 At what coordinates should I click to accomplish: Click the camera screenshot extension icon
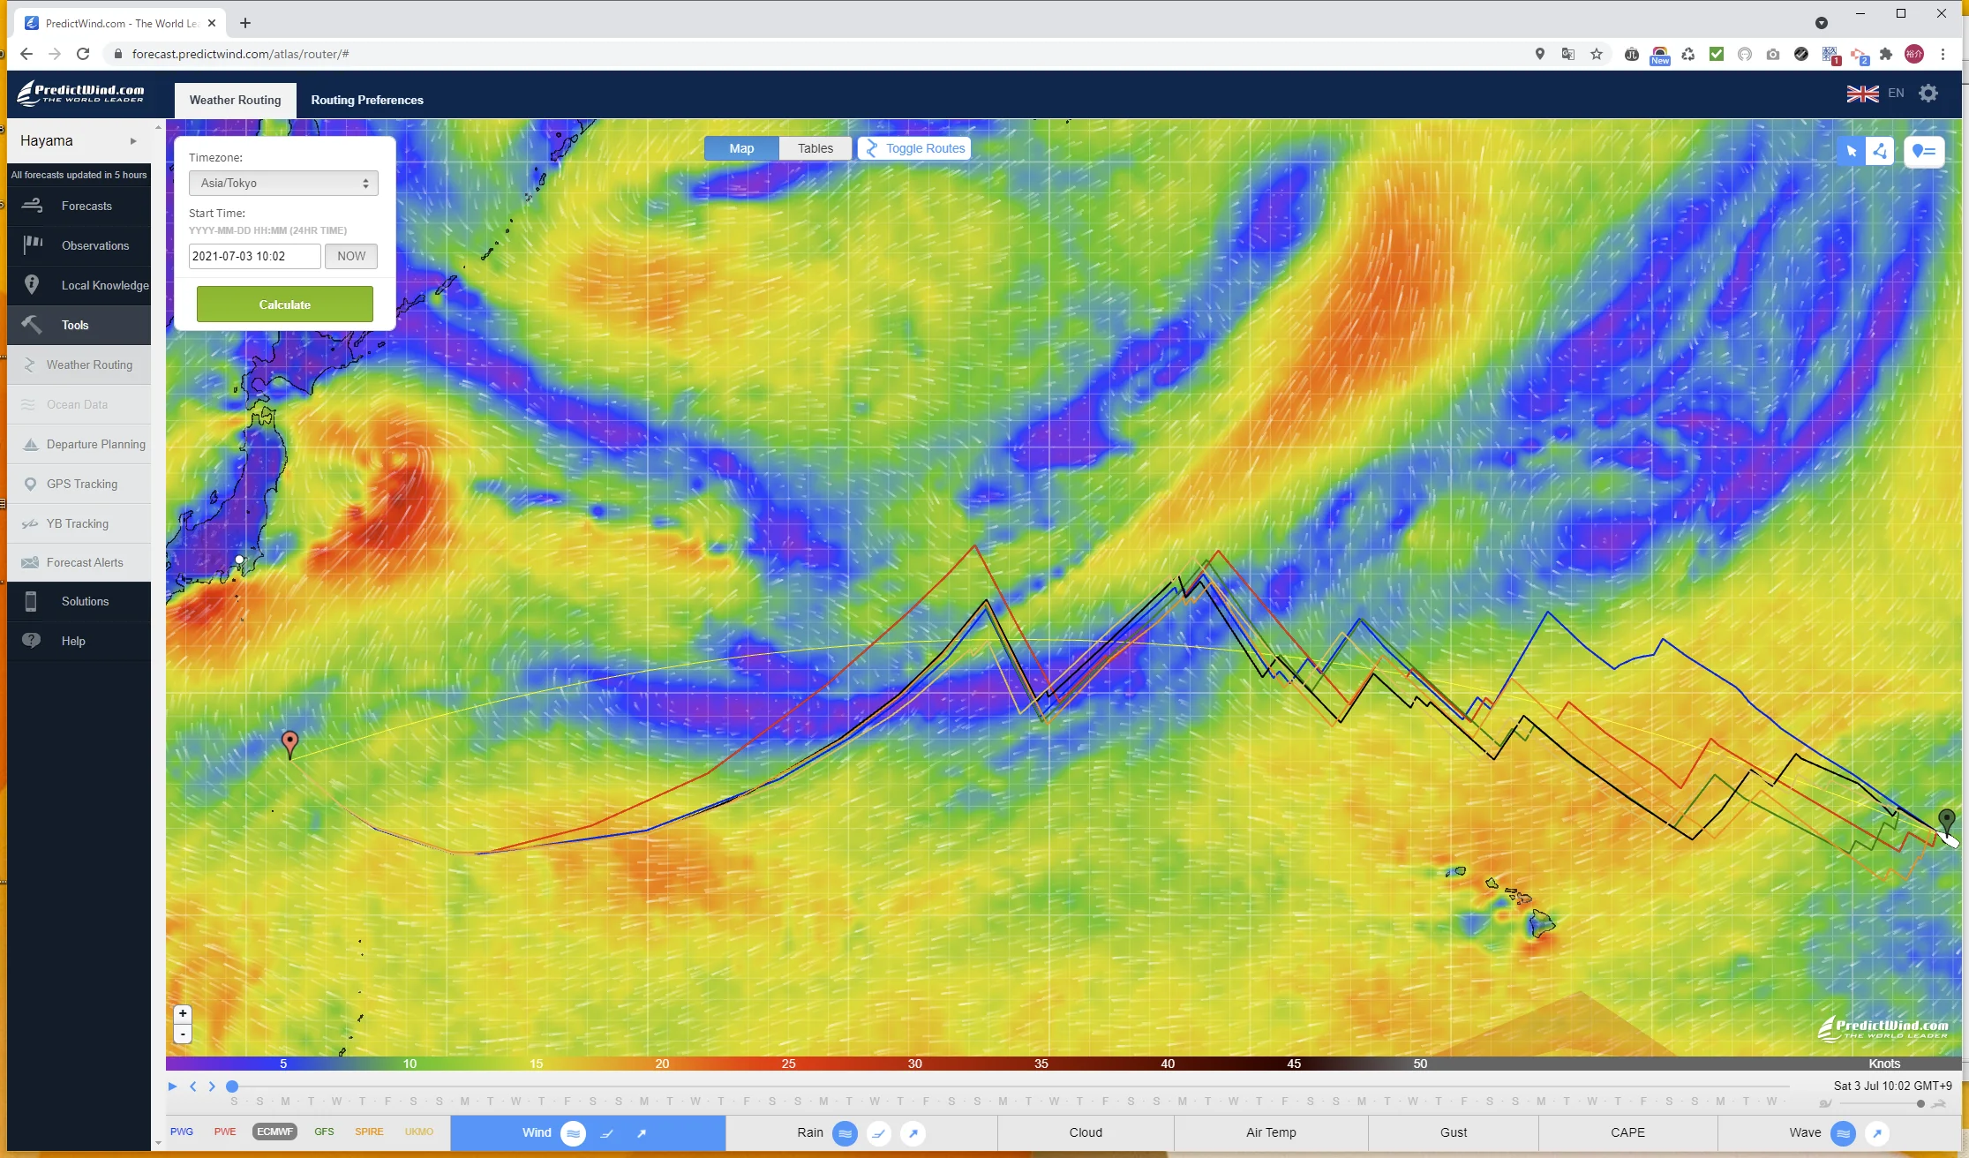1773,54
